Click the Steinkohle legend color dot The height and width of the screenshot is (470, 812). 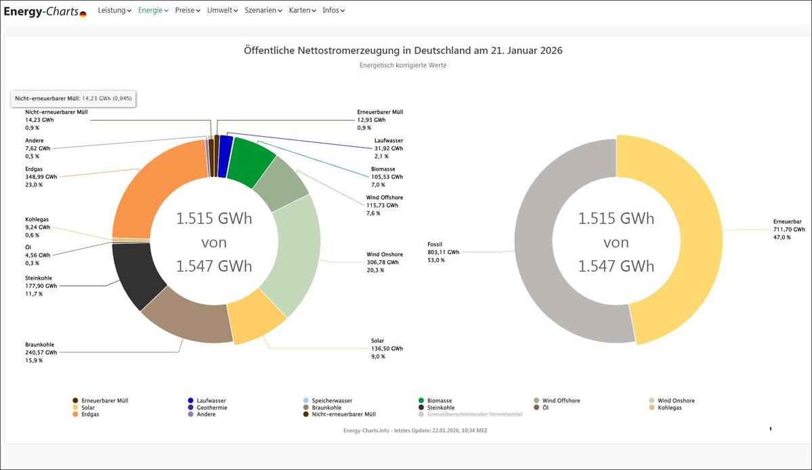(x=421, y=408)
